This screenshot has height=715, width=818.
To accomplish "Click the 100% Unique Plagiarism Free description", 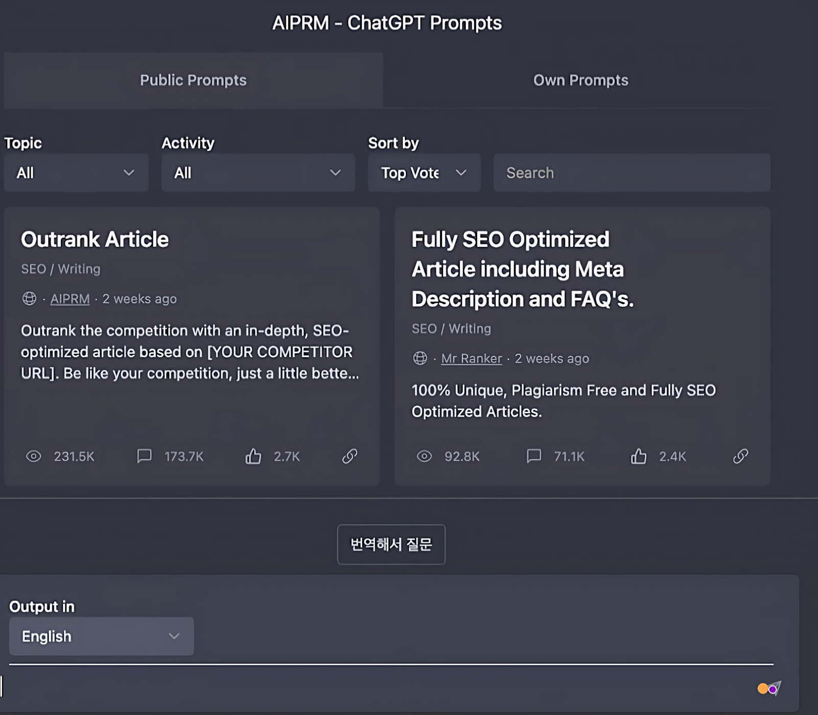I will click(563, 401).
